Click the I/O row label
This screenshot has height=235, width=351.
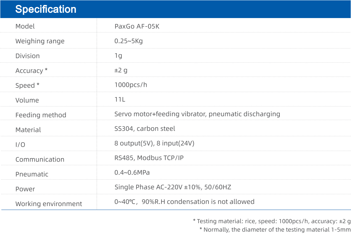[x=20, y=145]
